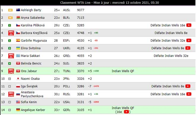Play YouTube video for Anastasia Pavlyuchenkova defeat
The image size is (196, 115).
pos(189,94)
